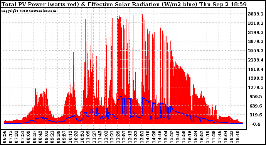Click the 10:15 time label
Image resolution: width=266 pixels, height=145 pixels.
pos(70,137)
